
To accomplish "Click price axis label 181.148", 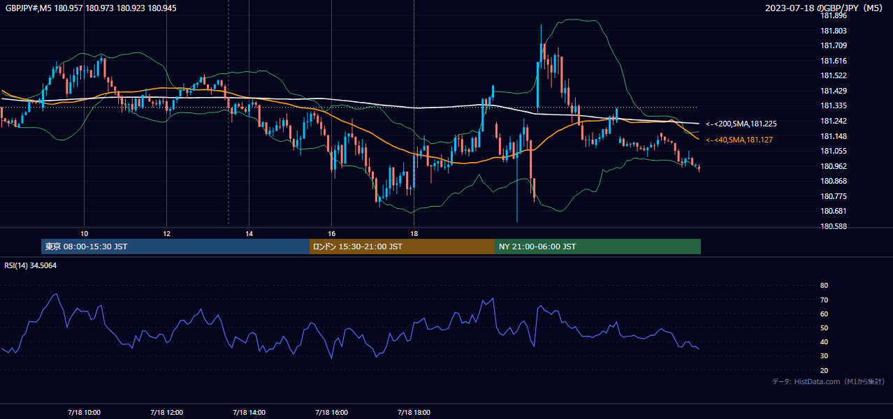I will point(834,136).
